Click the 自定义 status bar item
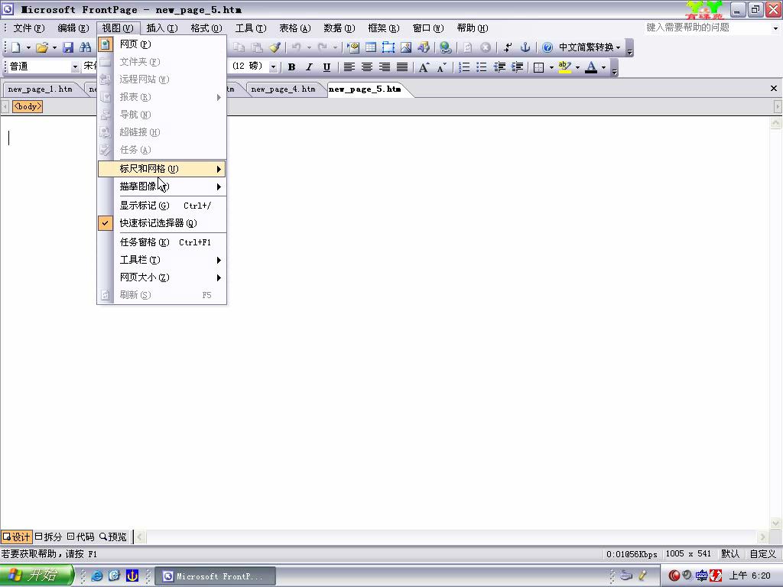 (x=763, y=554)
